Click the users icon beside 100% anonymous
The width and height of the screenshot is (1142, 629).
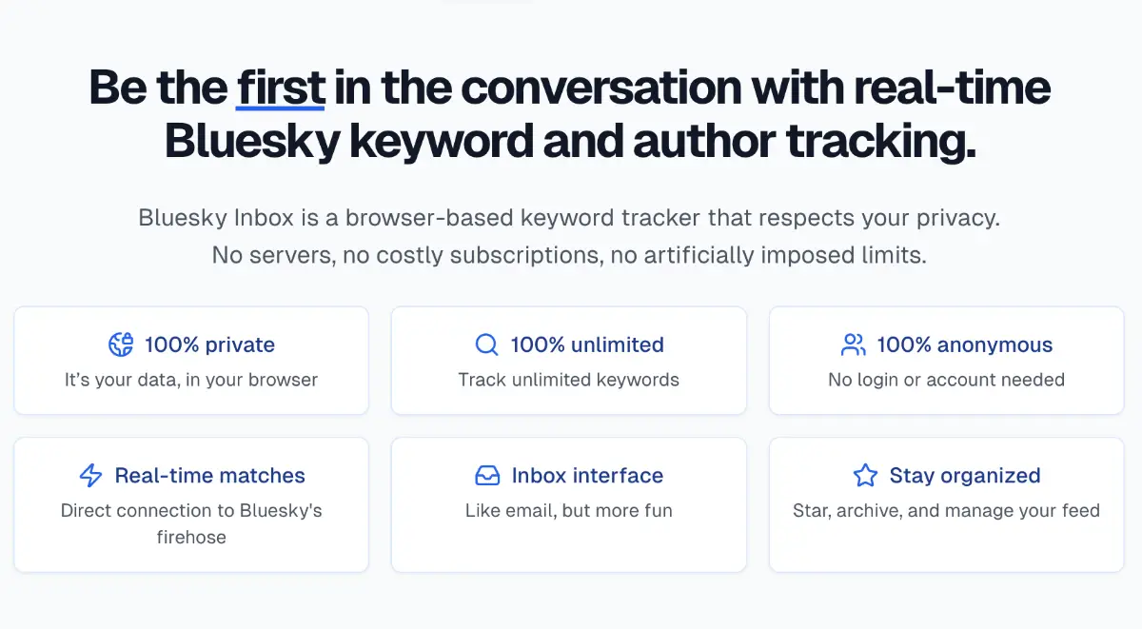853,344
